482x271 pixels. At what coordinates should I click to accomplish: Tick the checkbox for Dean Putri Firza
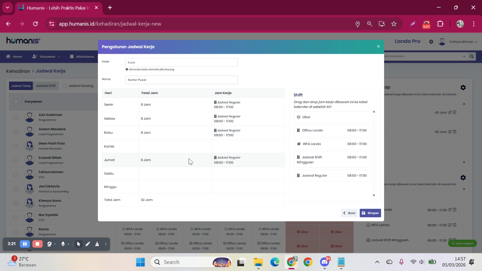[16, 146]
